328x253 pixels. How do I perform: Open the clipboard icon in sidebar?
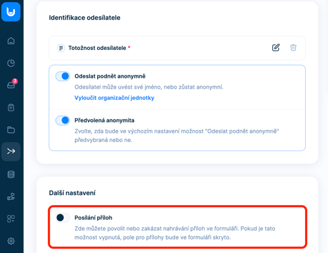[x=11, y=108]
